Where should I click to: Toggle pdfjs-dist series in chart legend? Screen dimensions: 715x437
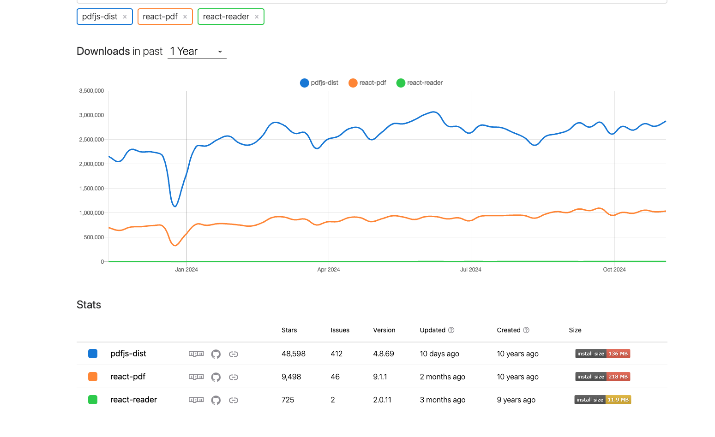[319, 83]
